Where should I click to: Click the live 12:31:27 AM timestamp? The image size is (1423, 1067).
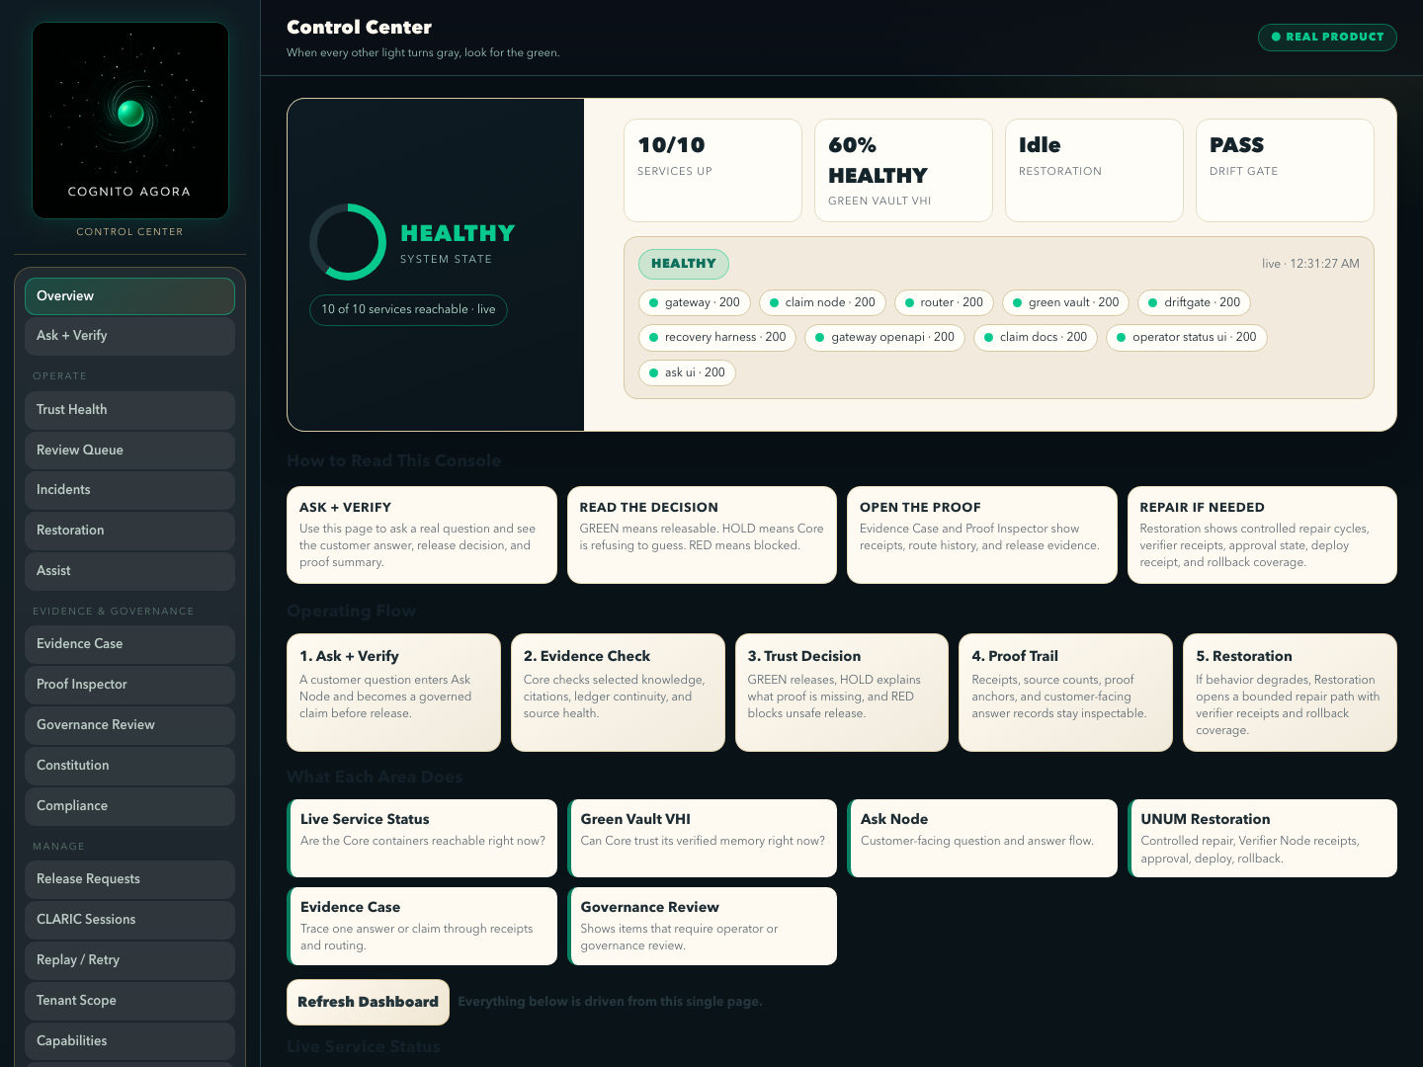coord(1310,264)
